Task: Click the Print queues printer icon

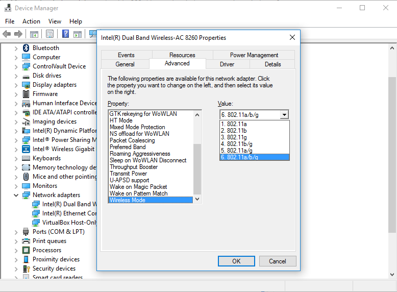Action: tap(26, 241)
